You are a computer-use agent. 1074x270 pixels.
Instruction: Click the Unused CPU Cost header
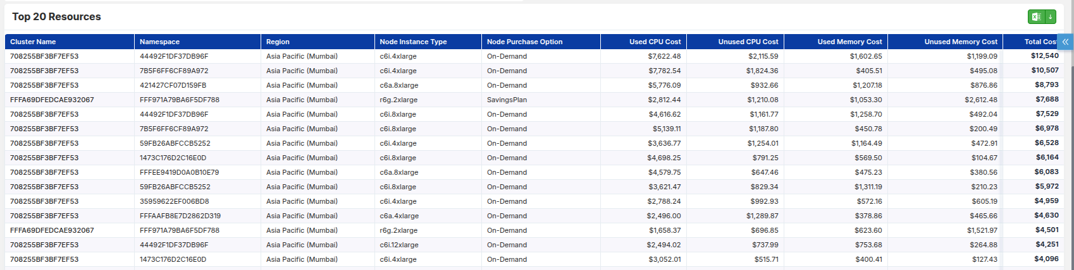click(x=748, y=42)
